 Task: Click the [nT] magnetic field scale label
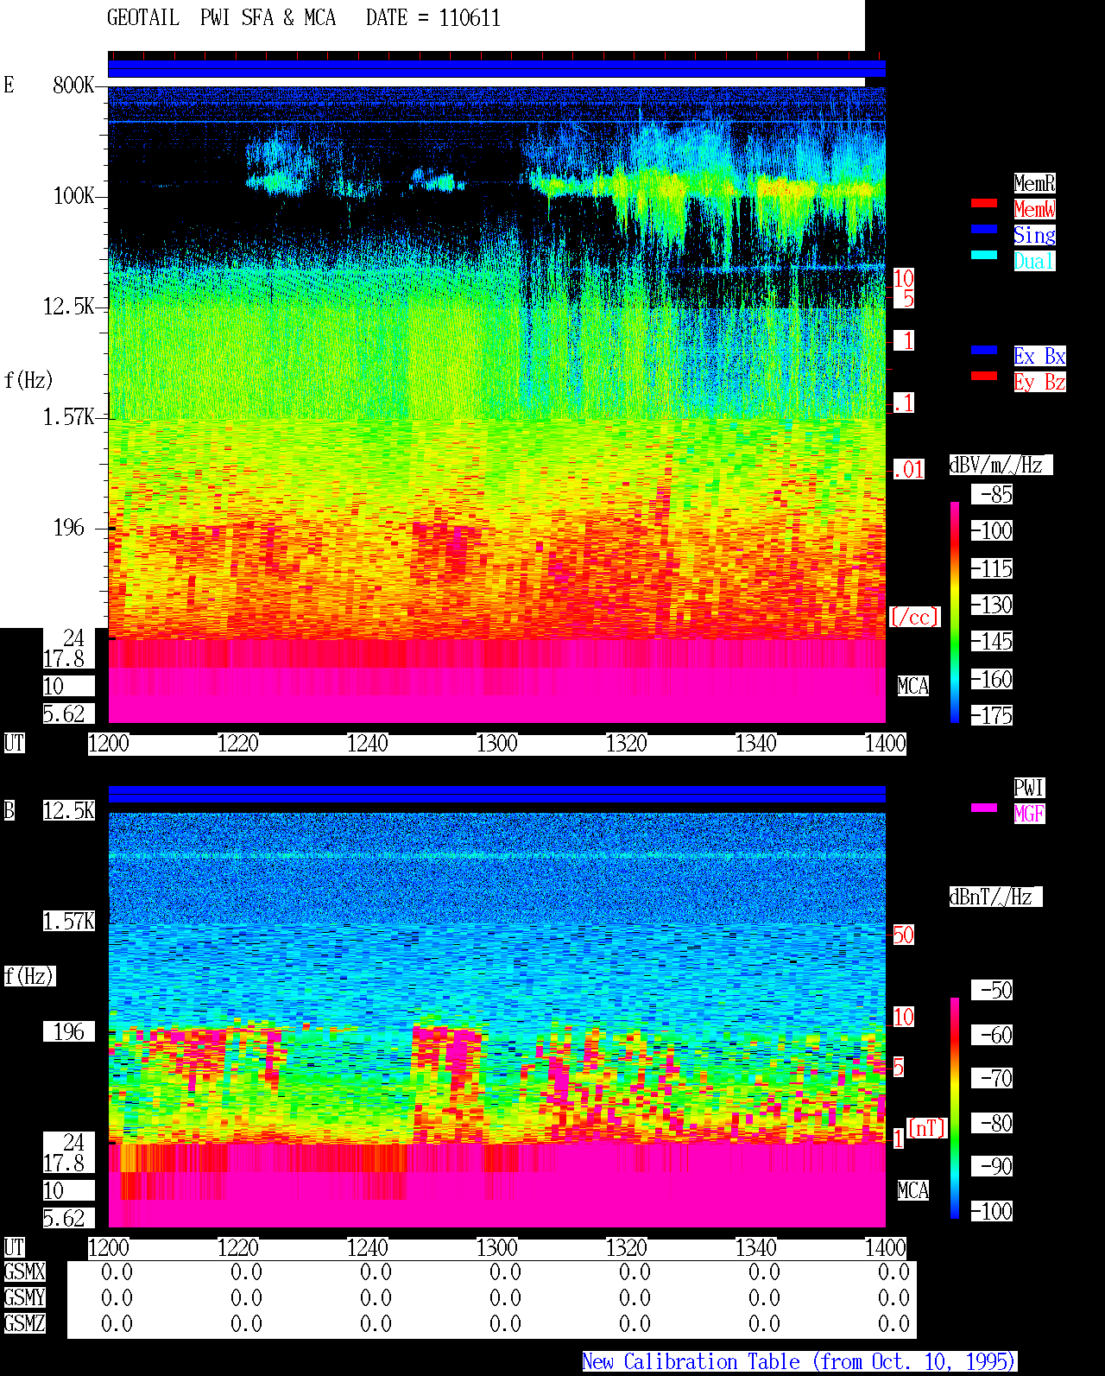927,1128
